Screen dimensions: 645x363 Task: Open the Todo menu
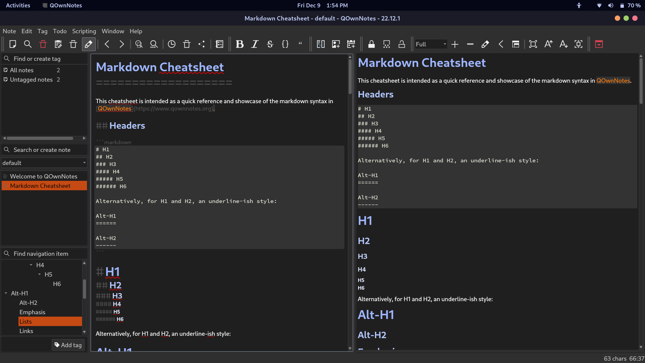point(59,31)
